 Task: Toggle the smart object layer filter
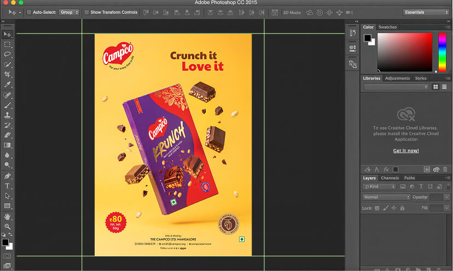439,187
